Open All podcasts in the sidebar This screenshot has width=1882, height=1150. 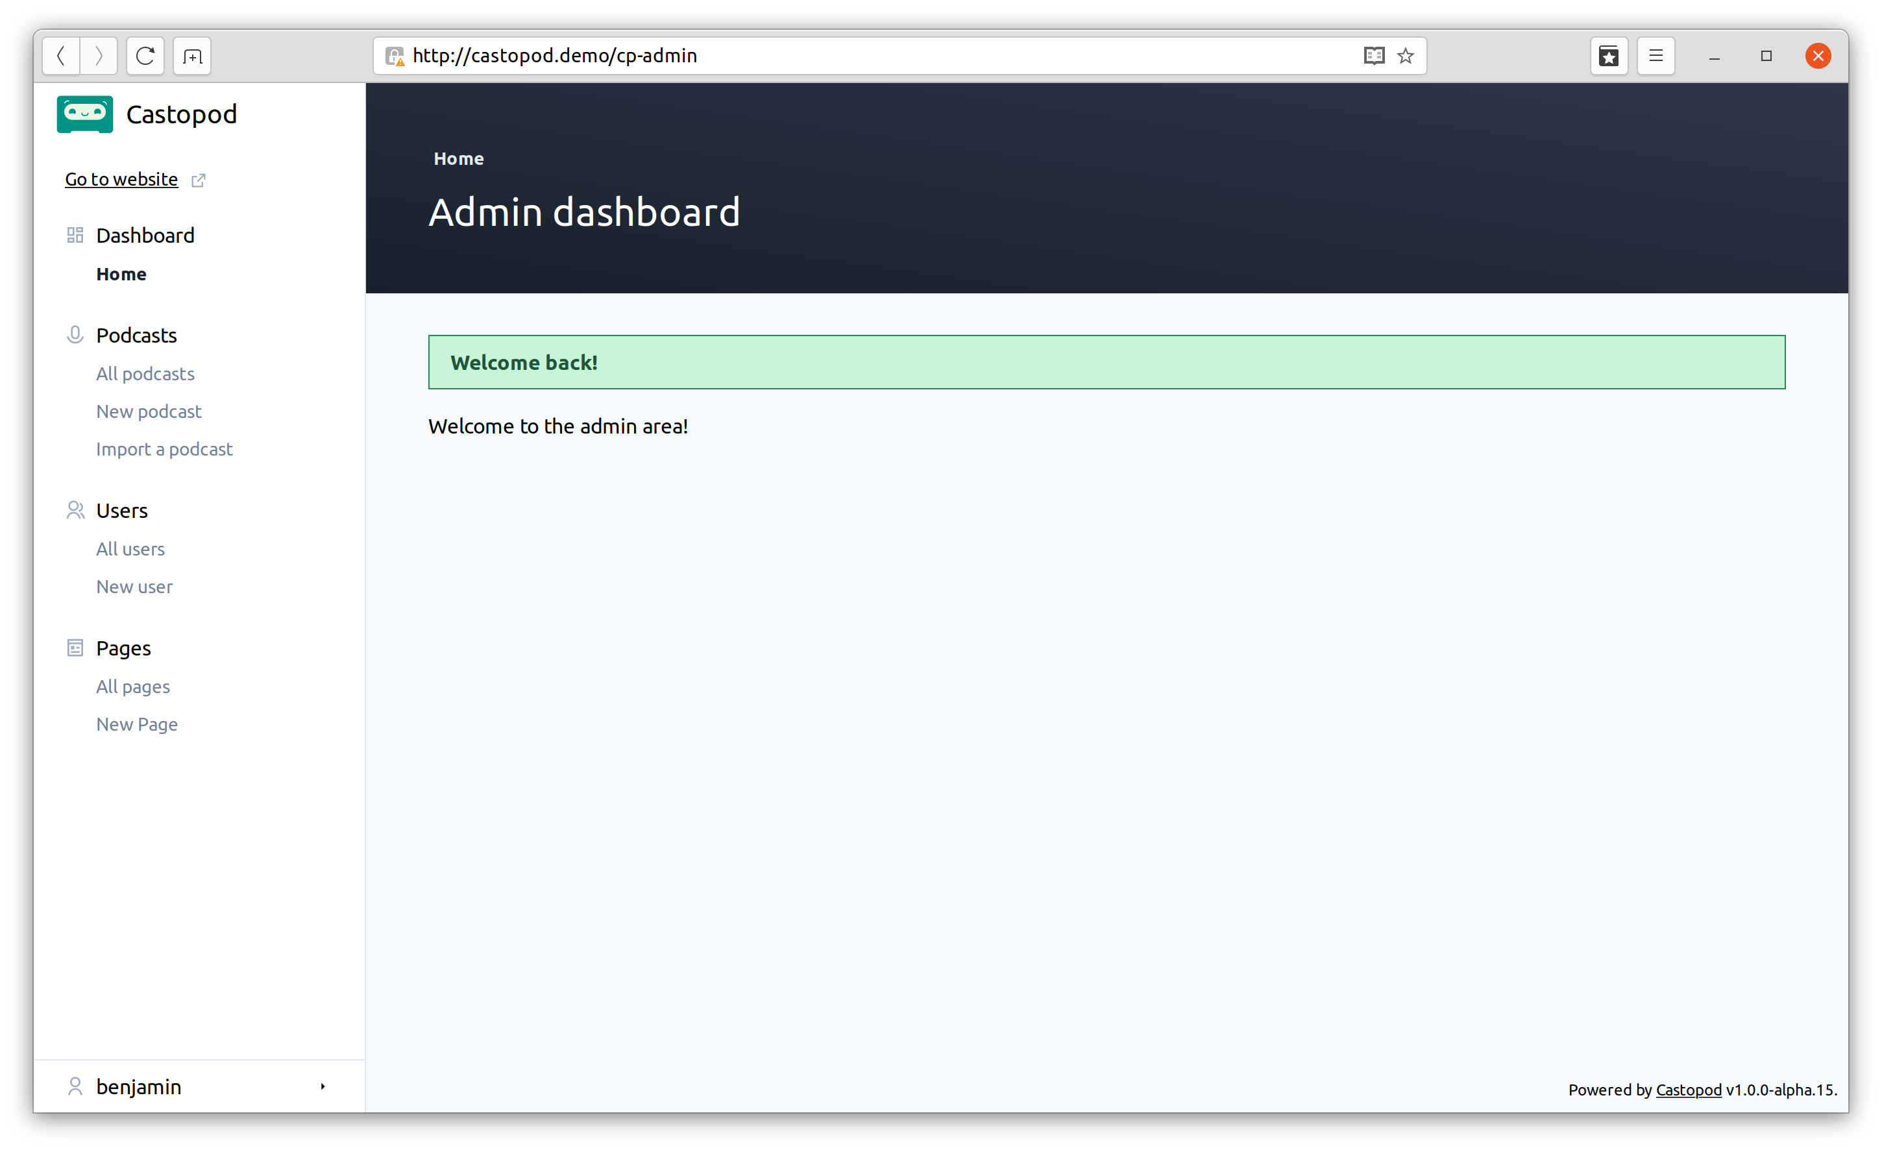click(145, 374)
